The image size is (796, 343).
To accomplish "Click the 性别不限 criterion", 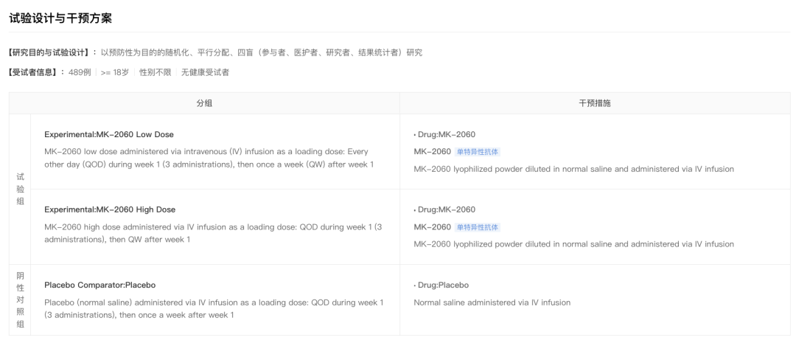I will 155,72.
